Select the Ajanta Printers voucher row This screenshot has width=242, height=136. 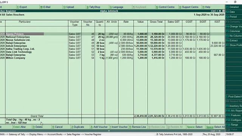(x=112, y=34)
